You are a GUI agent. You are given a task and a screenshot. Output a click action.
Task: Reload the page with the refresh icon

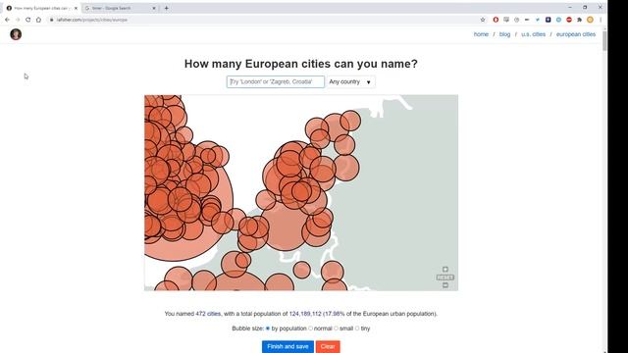tap(27, 20)
